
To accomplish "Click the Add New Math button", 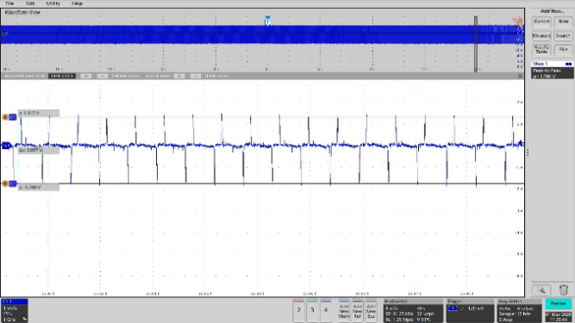I will 344,311.
